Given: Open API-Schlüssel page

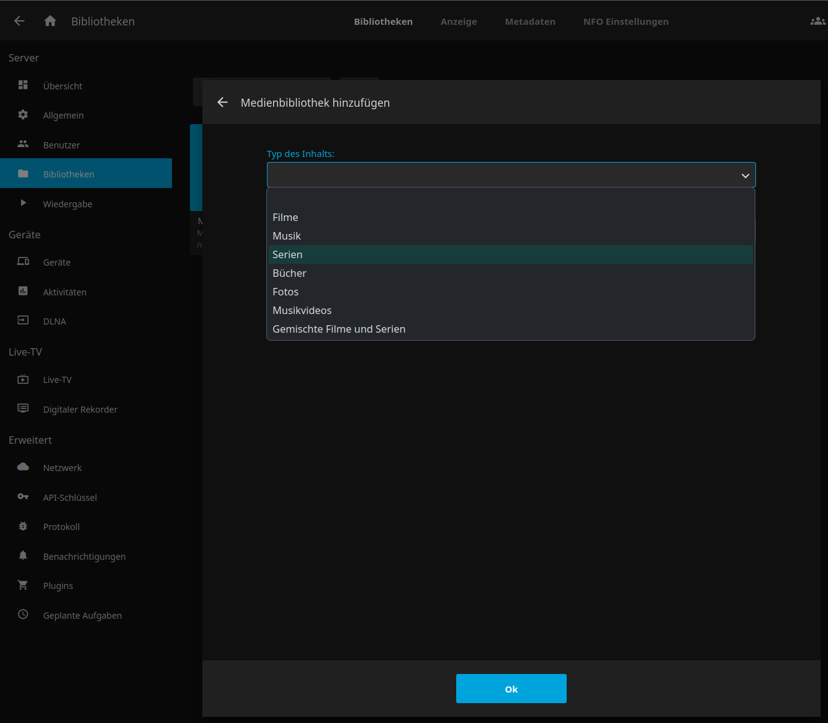Looking at the screenshot, I should (x=86, y=497).
